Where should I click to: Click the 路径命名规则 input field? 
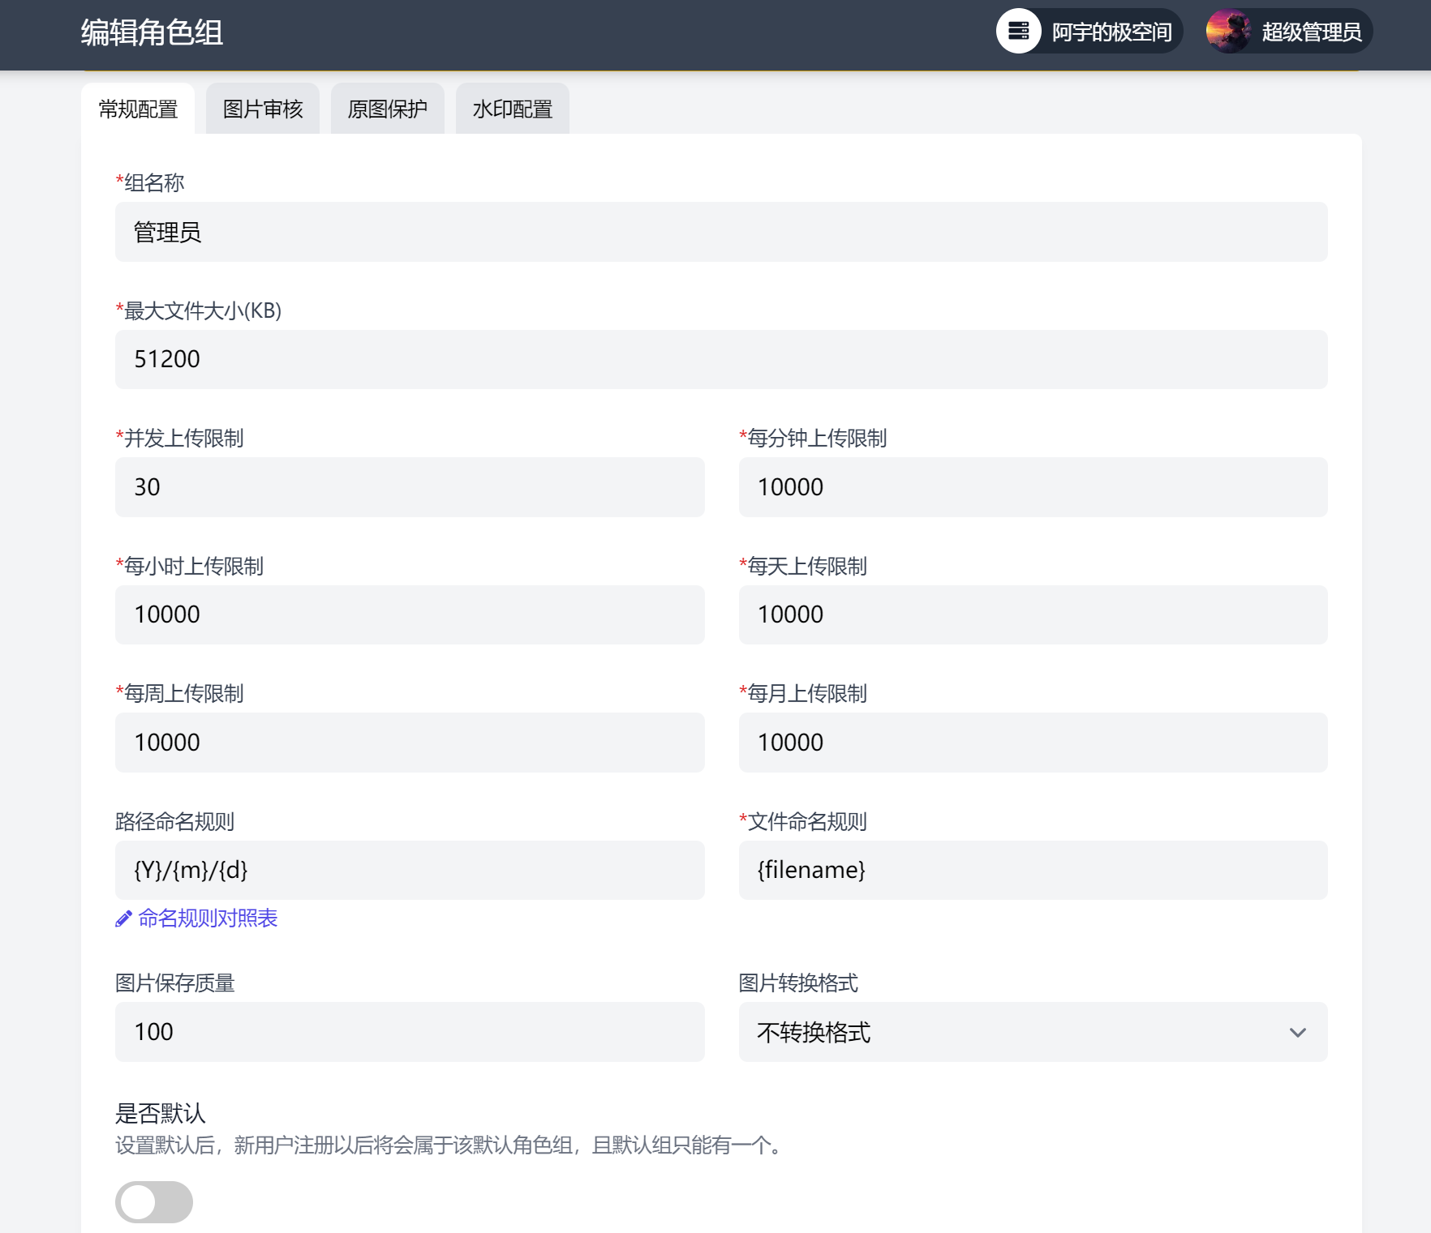coord(409,870)
